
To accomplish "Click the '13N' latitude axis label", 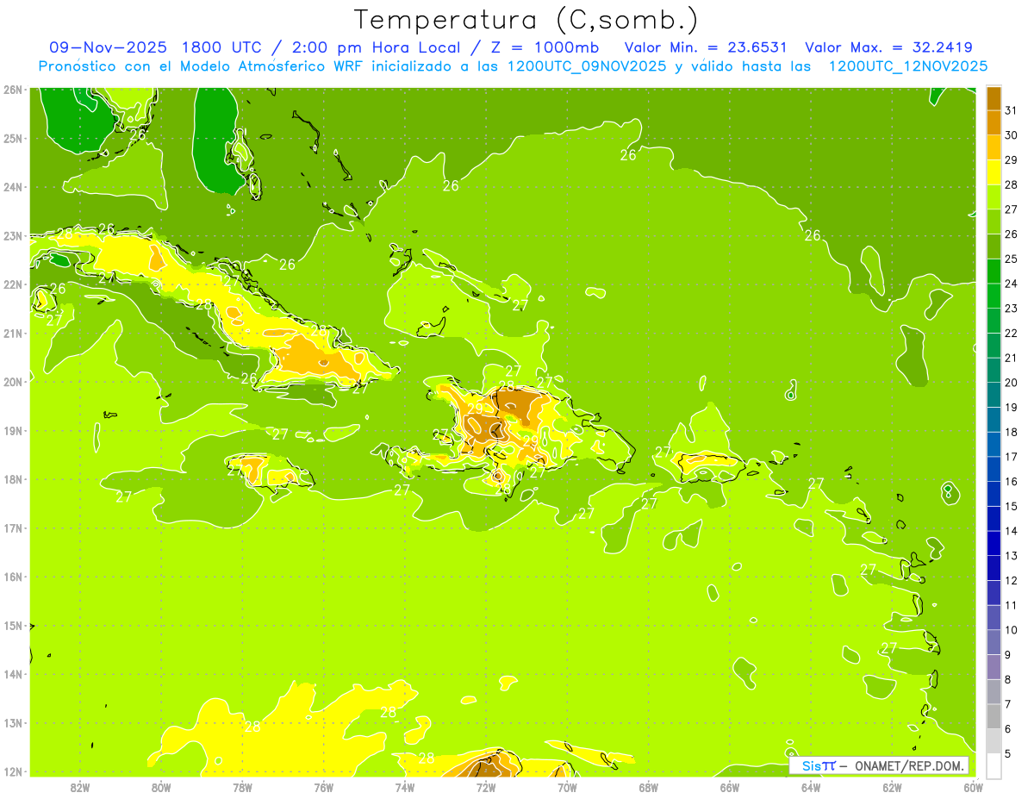I will pos(12,723).
